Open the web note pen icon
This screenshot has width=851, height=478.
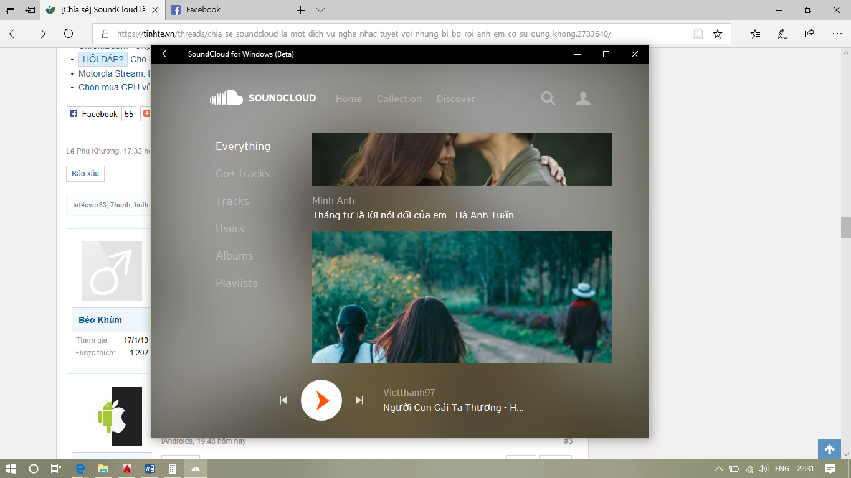[x=782, y=34]
